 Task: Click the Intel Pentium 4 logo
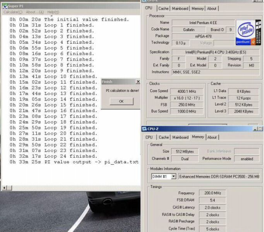pyautogui.click(x=249, y=32)
